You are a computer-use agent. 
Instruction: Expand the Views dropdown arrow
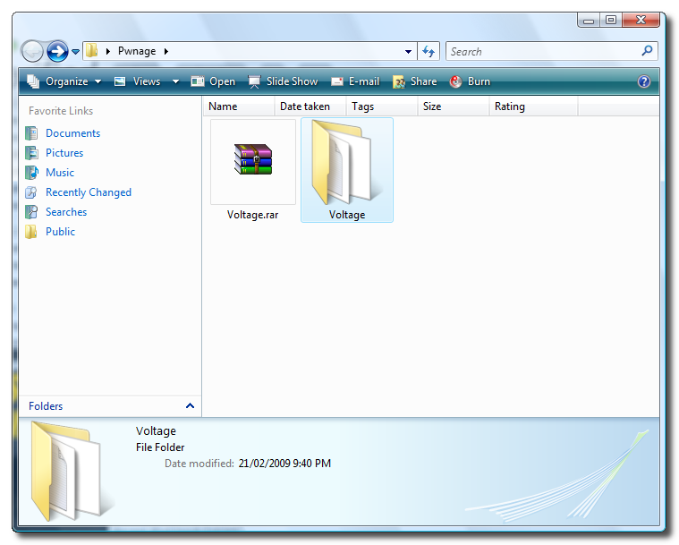click(176, 81)
